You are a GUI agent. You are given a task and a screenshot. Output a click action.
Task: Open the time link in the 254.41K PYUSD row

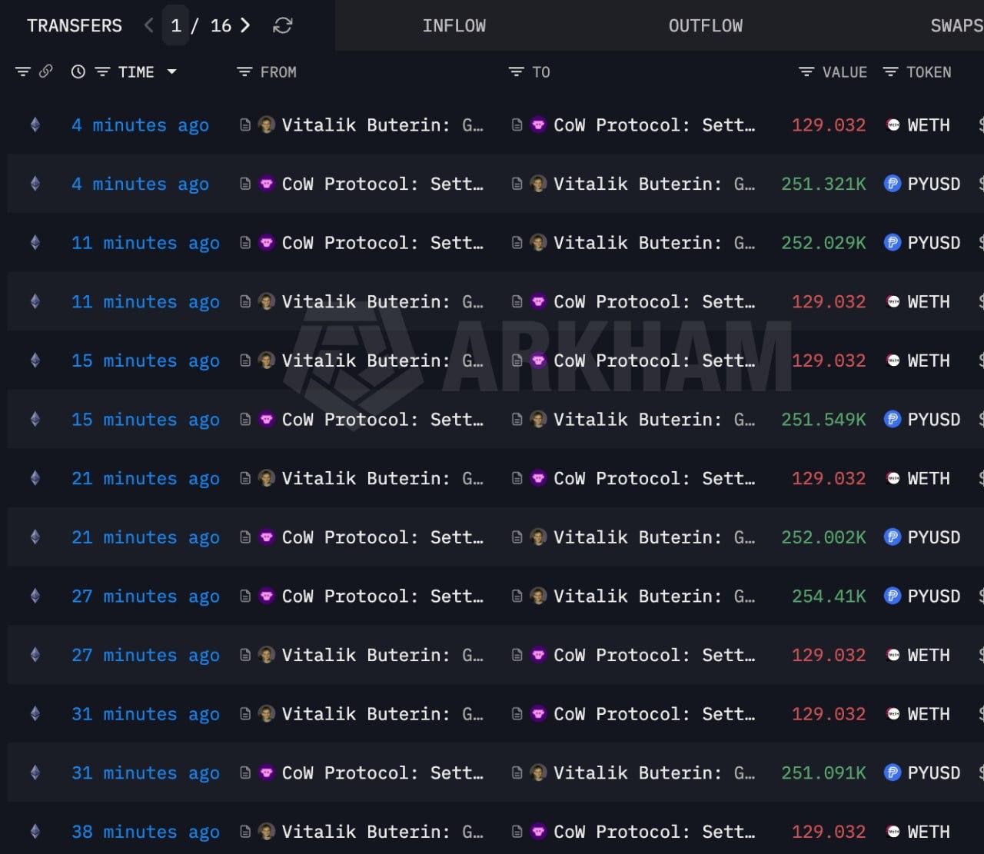(145, 596)
